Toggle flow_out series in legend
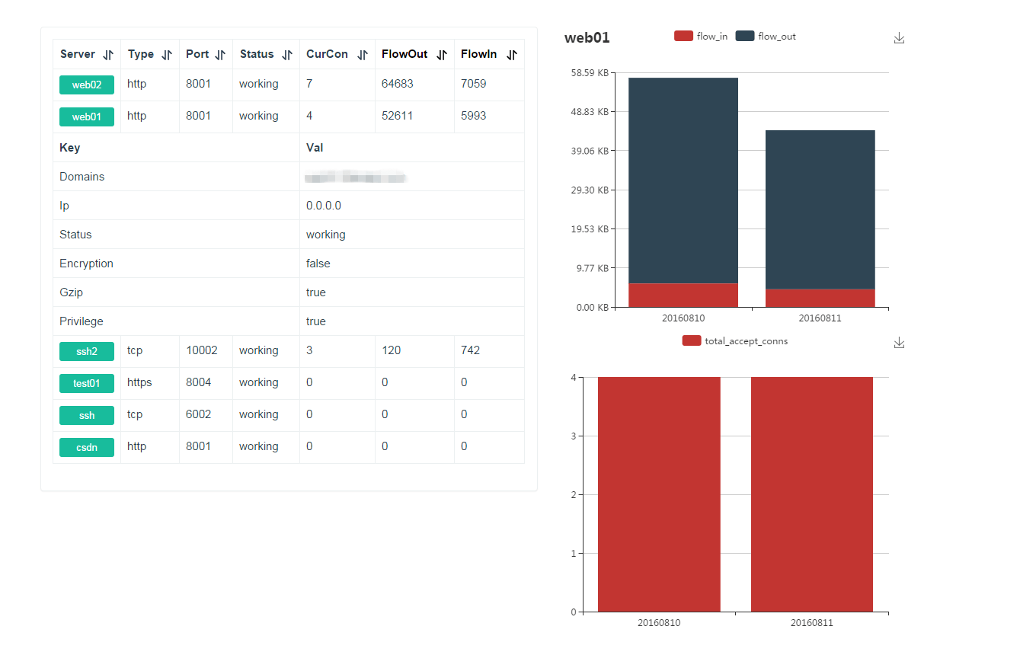Image resolution: width=1020 pixels, height=655 pixels. 766,37
